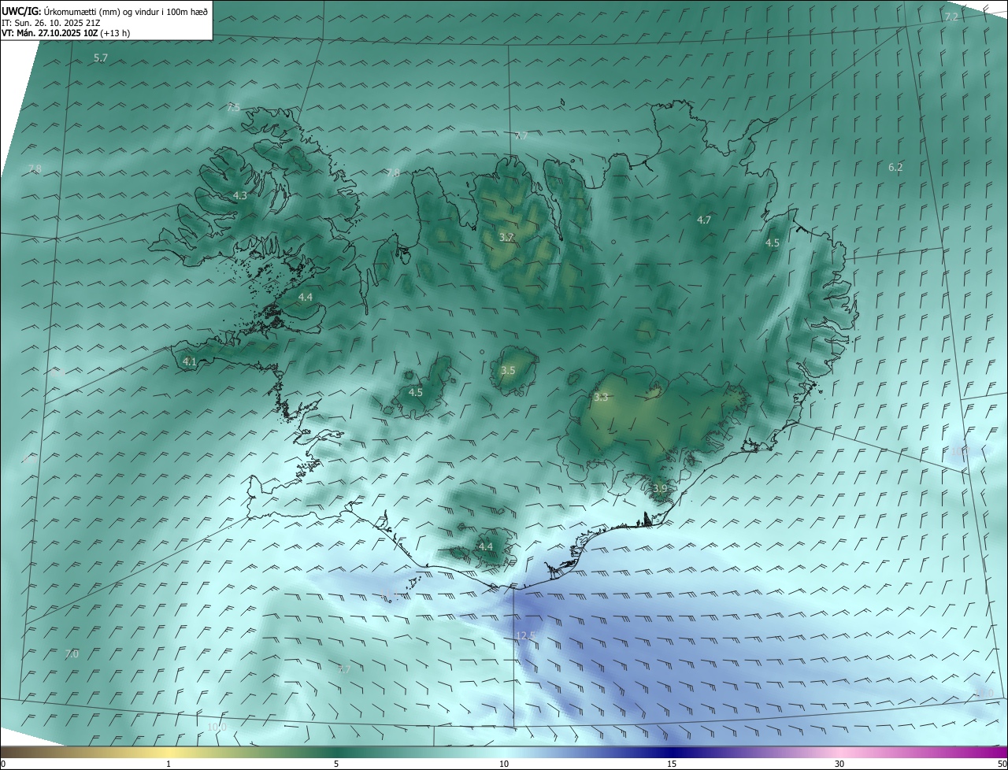Select the initial time line 'IT: Sun. 26. 10. 2025 21Z'
The image size is (1008, 770).
click(51, 22)
